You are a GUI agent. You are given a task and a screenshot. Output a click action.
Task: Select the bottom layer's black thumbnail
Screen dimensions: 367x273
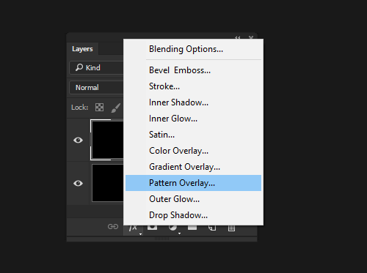tap(108, 183)
